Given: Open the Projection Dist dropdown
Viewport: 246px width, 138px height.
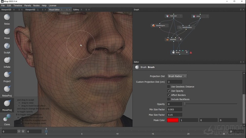Looking at the screenshot, I should point(177,76).
